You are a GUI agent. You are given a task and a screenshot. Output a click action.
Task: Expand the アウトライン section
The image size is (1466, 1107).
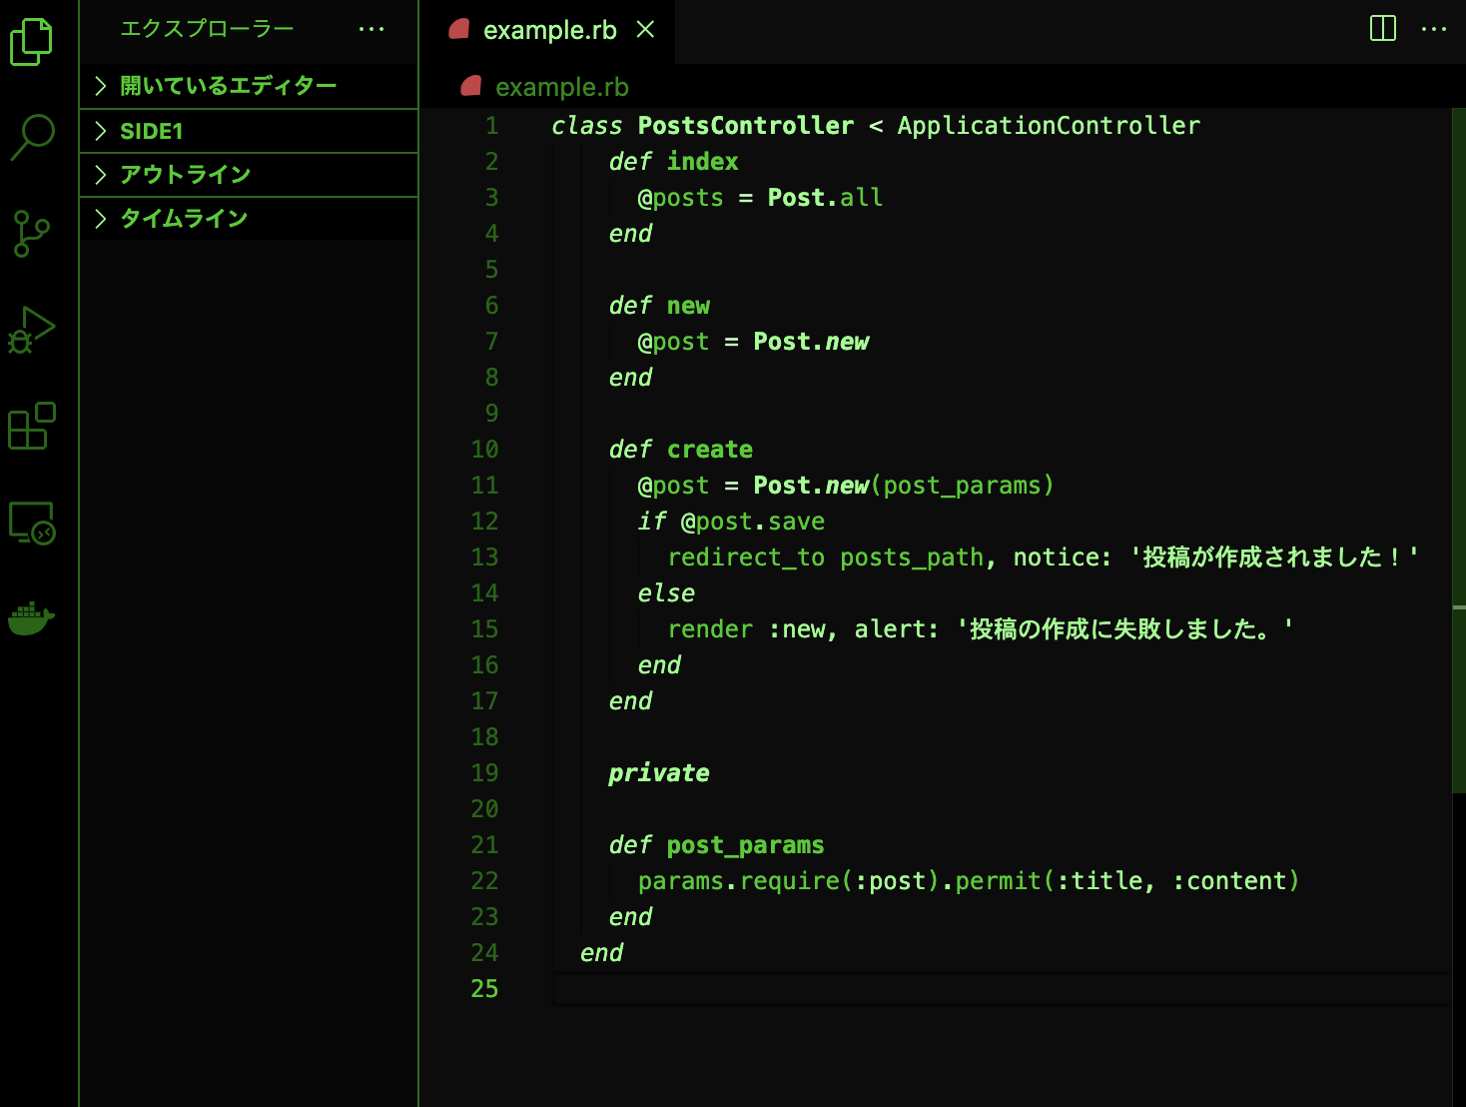click(x=249, y=175)
